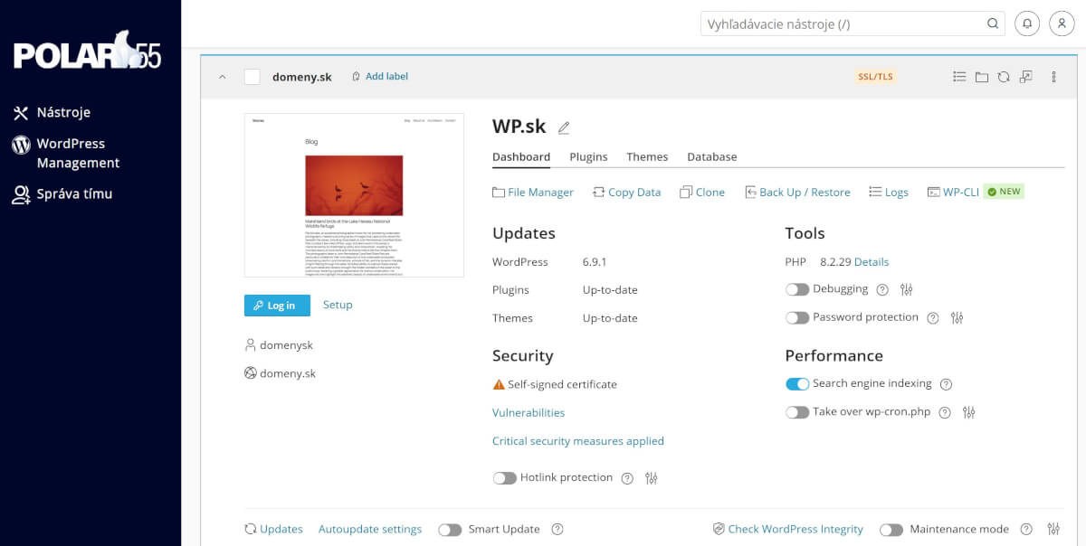Click the notifications bell icon

tap(1027, 23)
